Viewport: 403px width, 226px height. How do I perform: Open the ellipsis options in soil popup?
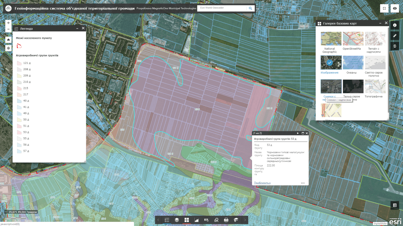(x=303, y=182)
